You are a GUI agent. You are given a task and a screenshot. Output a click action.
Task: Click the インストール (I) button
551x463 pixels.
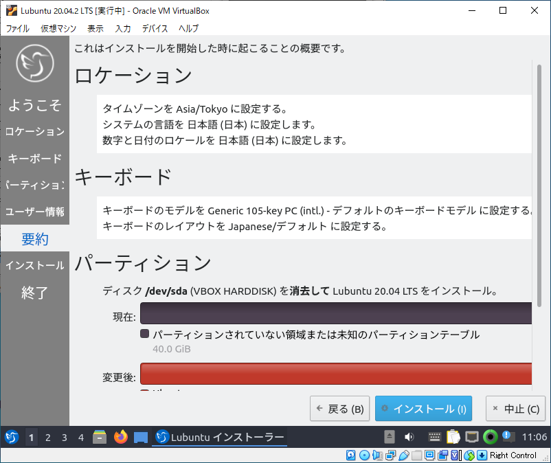[423, 409]
